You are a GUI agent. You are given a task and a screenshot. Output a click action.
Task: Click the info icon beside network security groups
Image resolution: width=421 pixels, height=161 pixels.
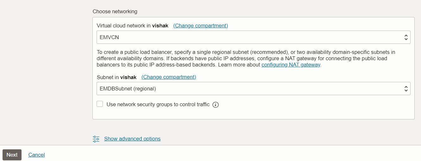(x=216, y=105)
